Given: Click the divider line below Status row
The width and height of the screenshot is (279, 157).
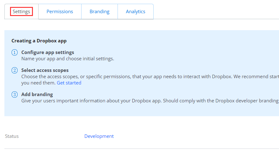Looking at the screenshot, I should [141, 149].
